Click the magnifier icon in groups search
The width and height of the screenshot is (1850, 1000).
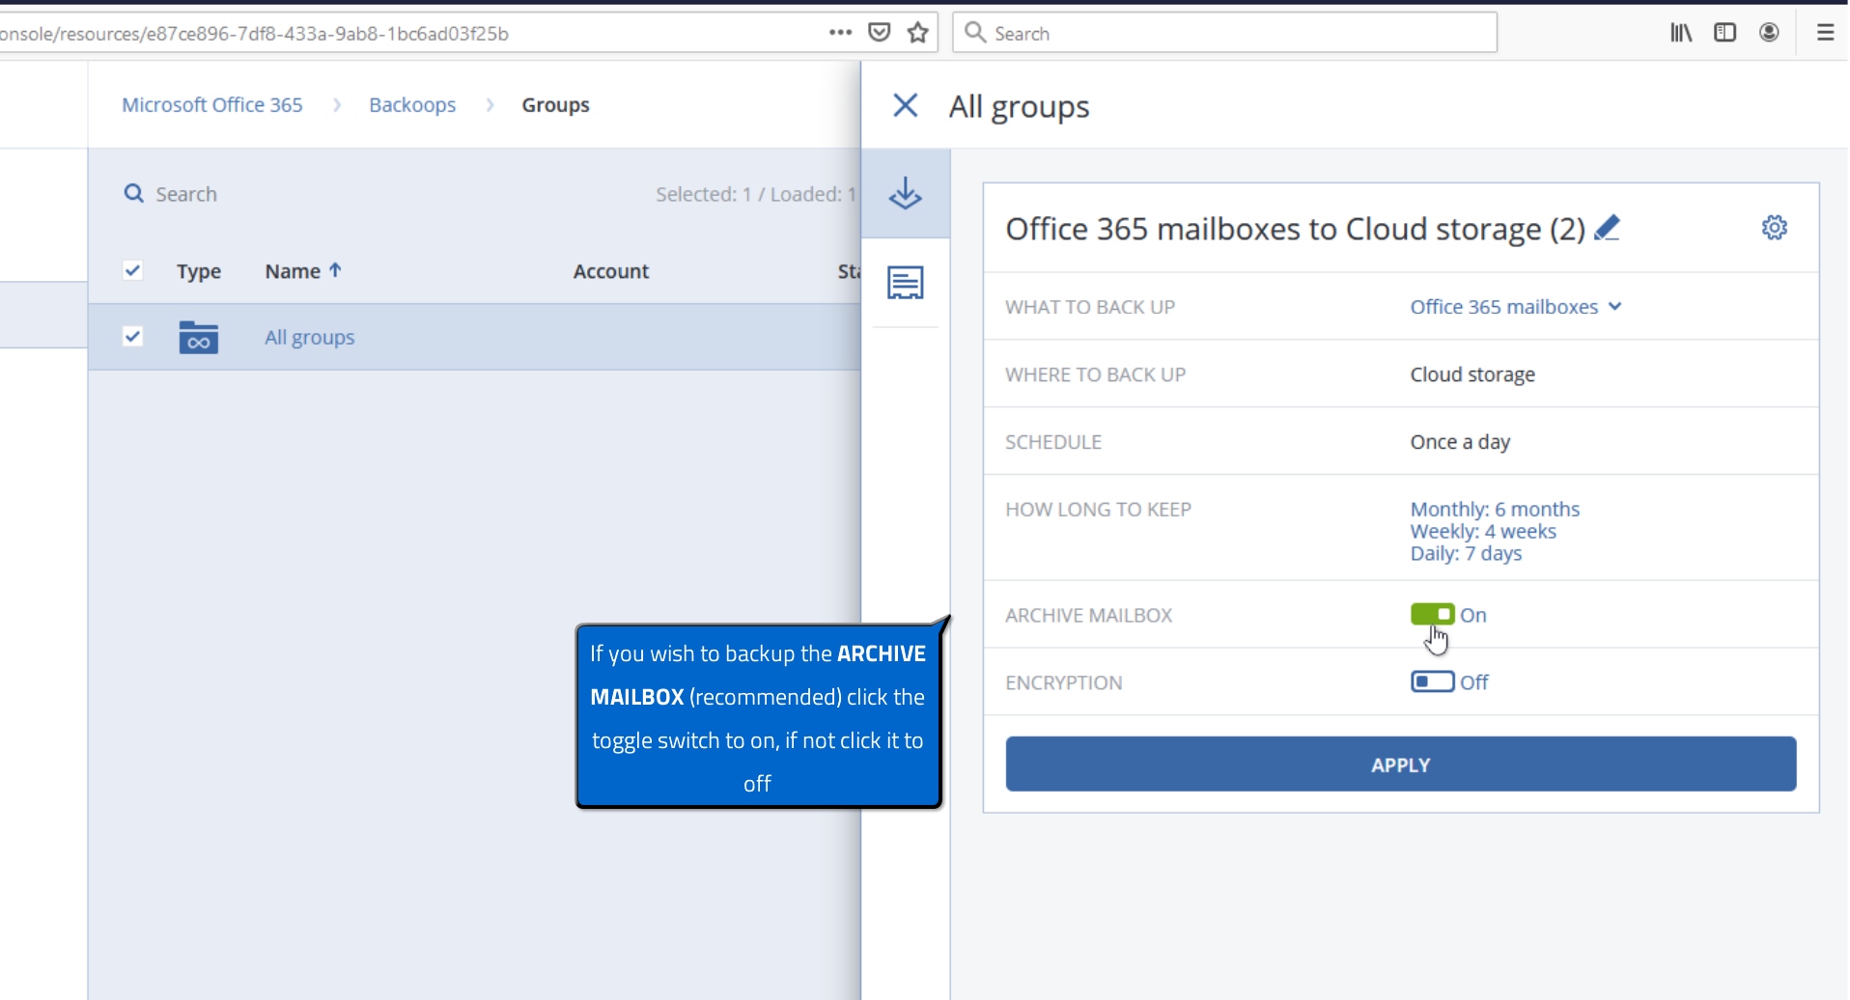(133, 194)
